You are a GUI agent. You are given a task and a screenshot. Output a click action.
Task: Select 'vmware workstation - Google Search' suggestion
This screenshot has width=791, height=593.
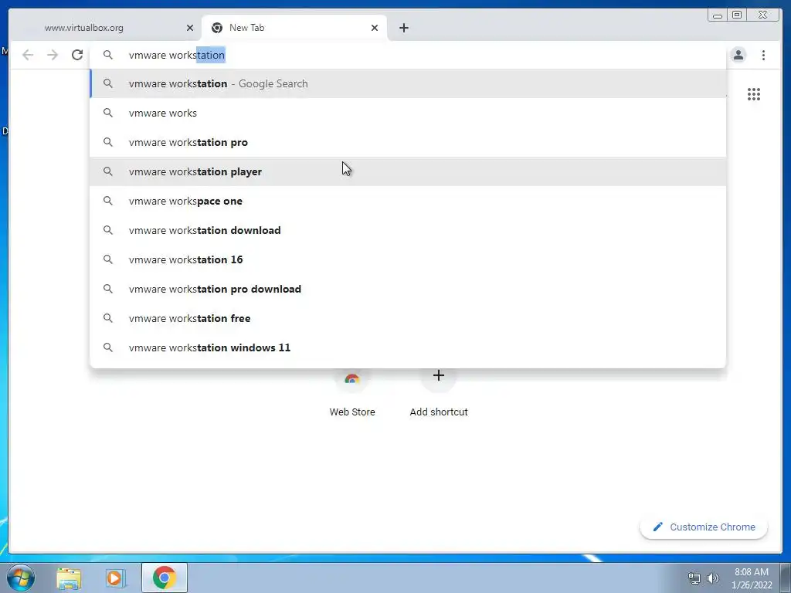(408, 83)
